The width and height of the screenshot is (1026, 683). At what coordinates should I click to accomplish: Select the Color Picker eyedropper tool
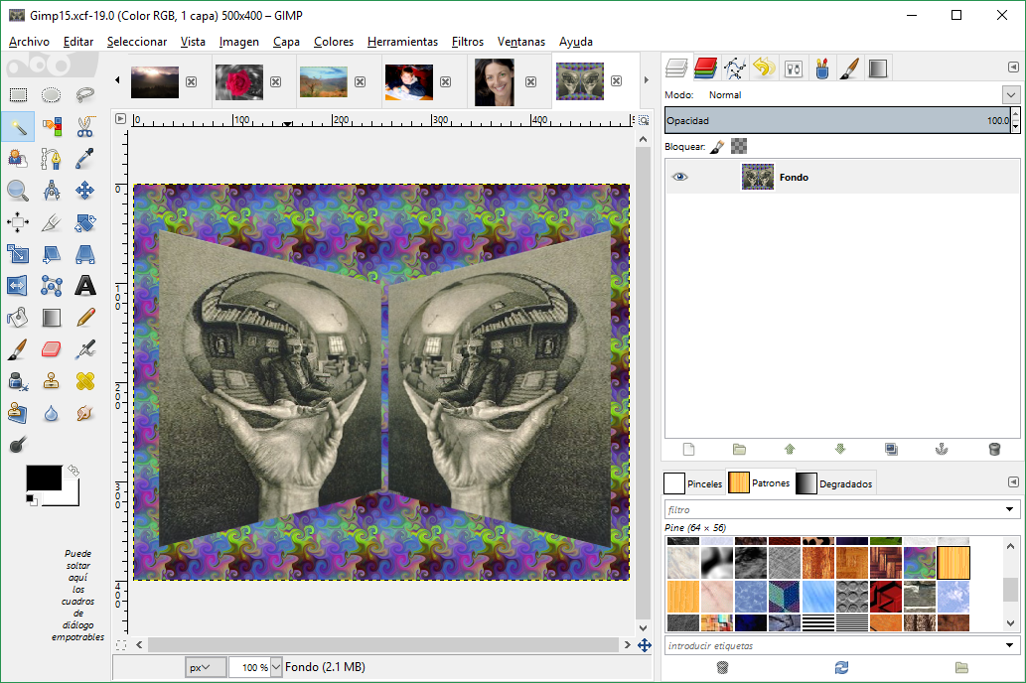coord(85,158)
